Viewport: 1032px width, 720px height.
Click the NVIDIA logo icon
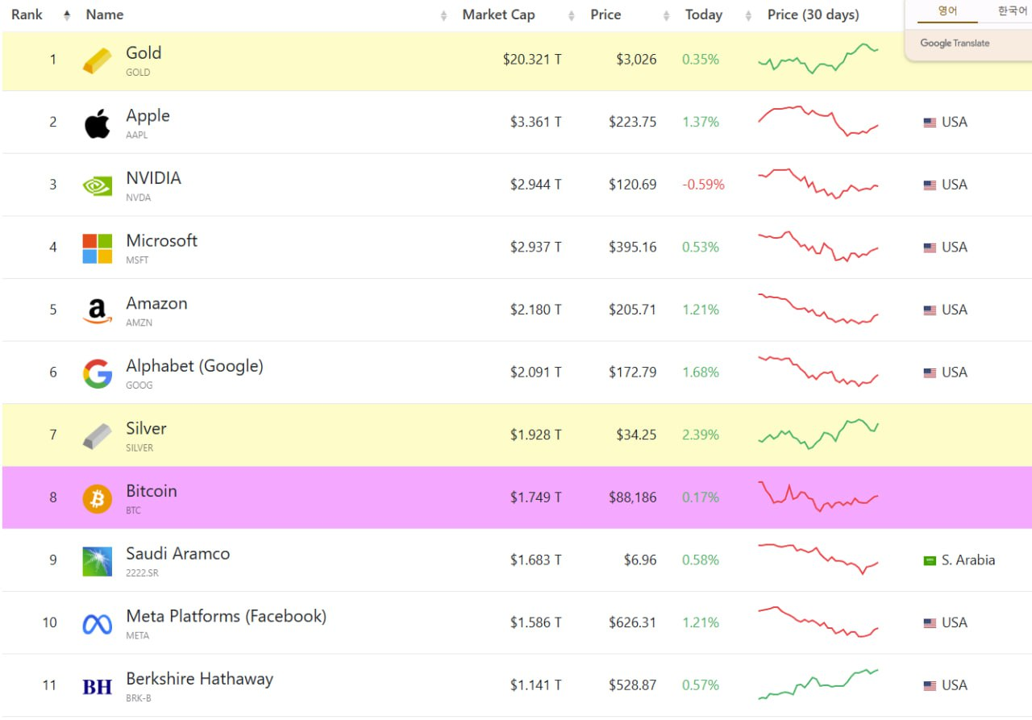click(98, 186)
